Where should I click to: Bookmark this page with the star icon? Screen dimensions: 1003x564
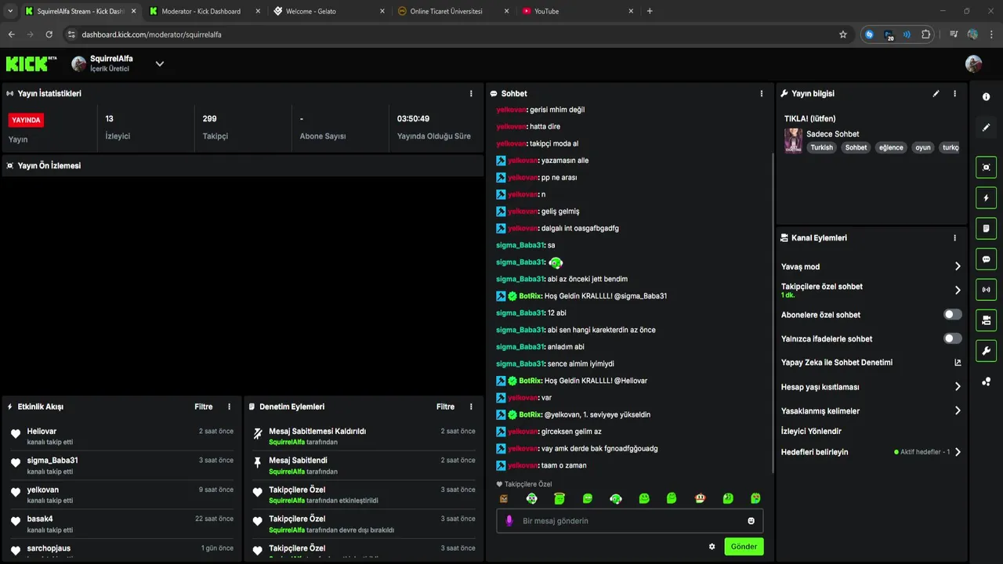point(843,34)
